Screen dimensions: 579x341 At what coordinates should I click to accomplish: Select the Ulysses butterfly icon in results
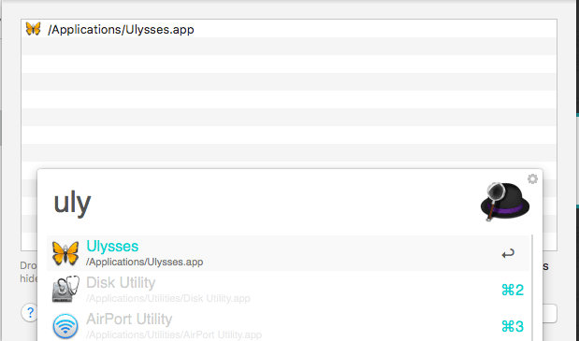click(x=65, y=253)
